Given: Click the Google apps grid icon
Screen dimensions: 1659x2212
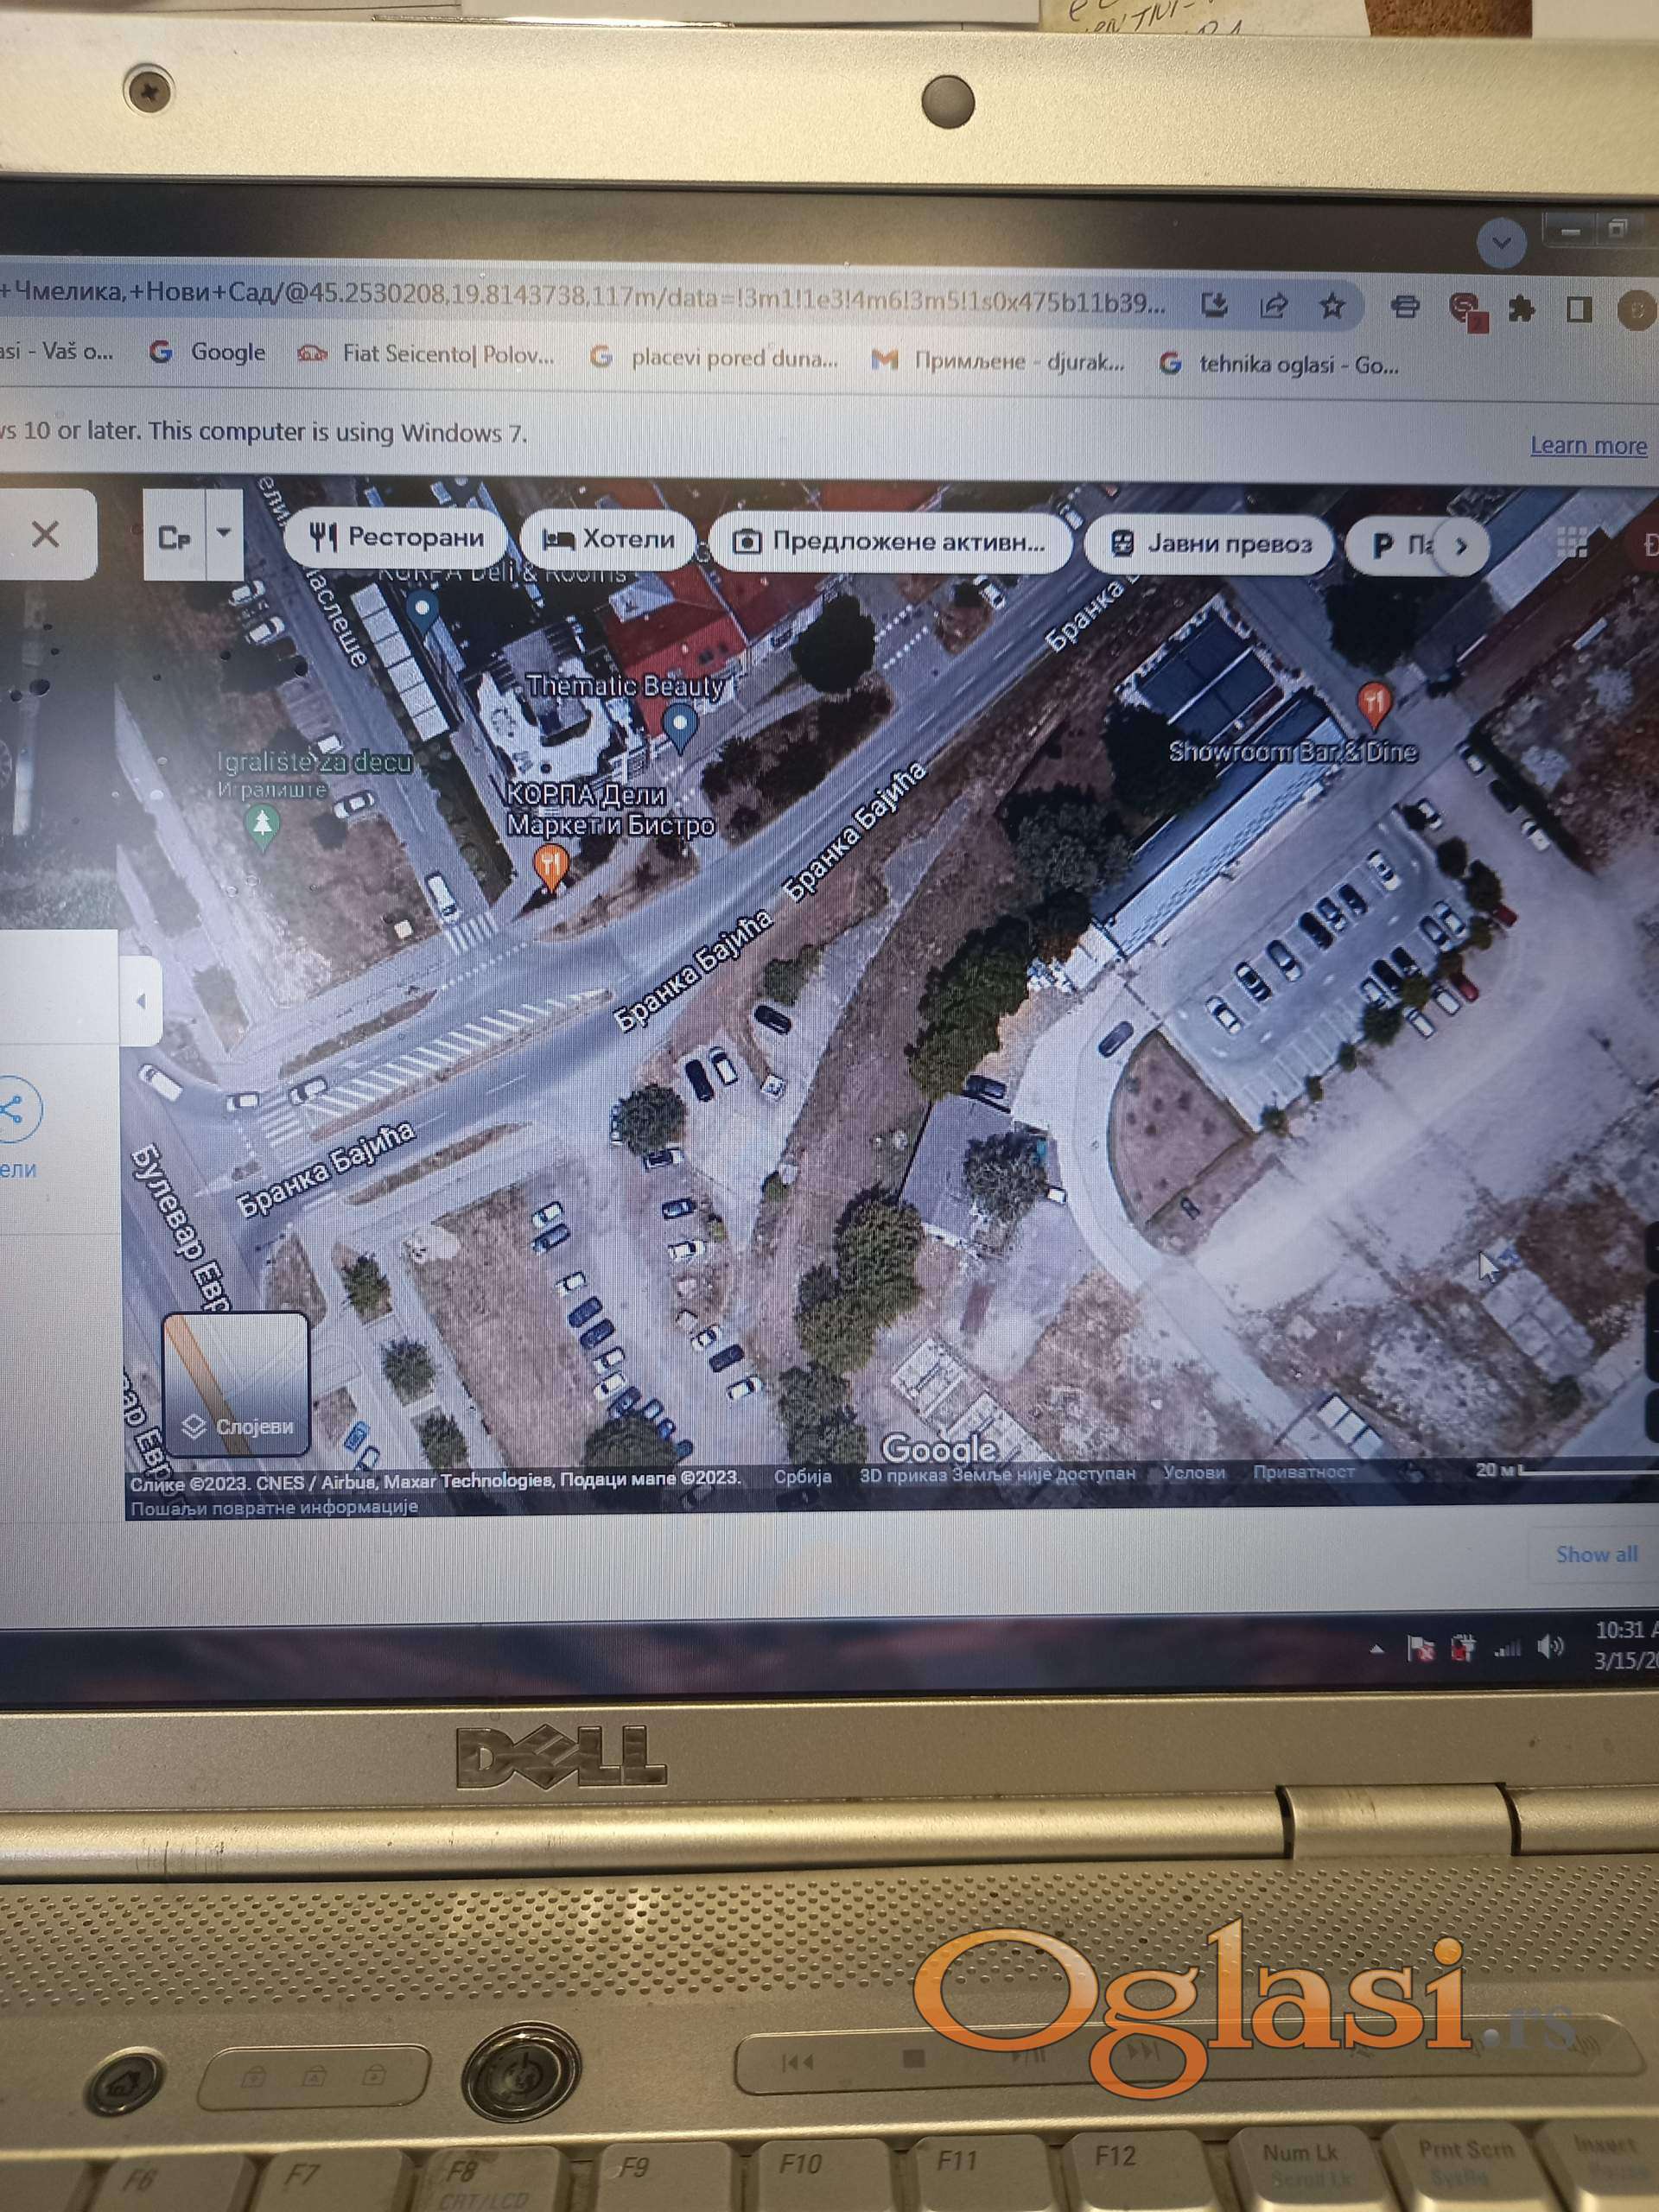Looking at the screenshot, I should 1571,543.
